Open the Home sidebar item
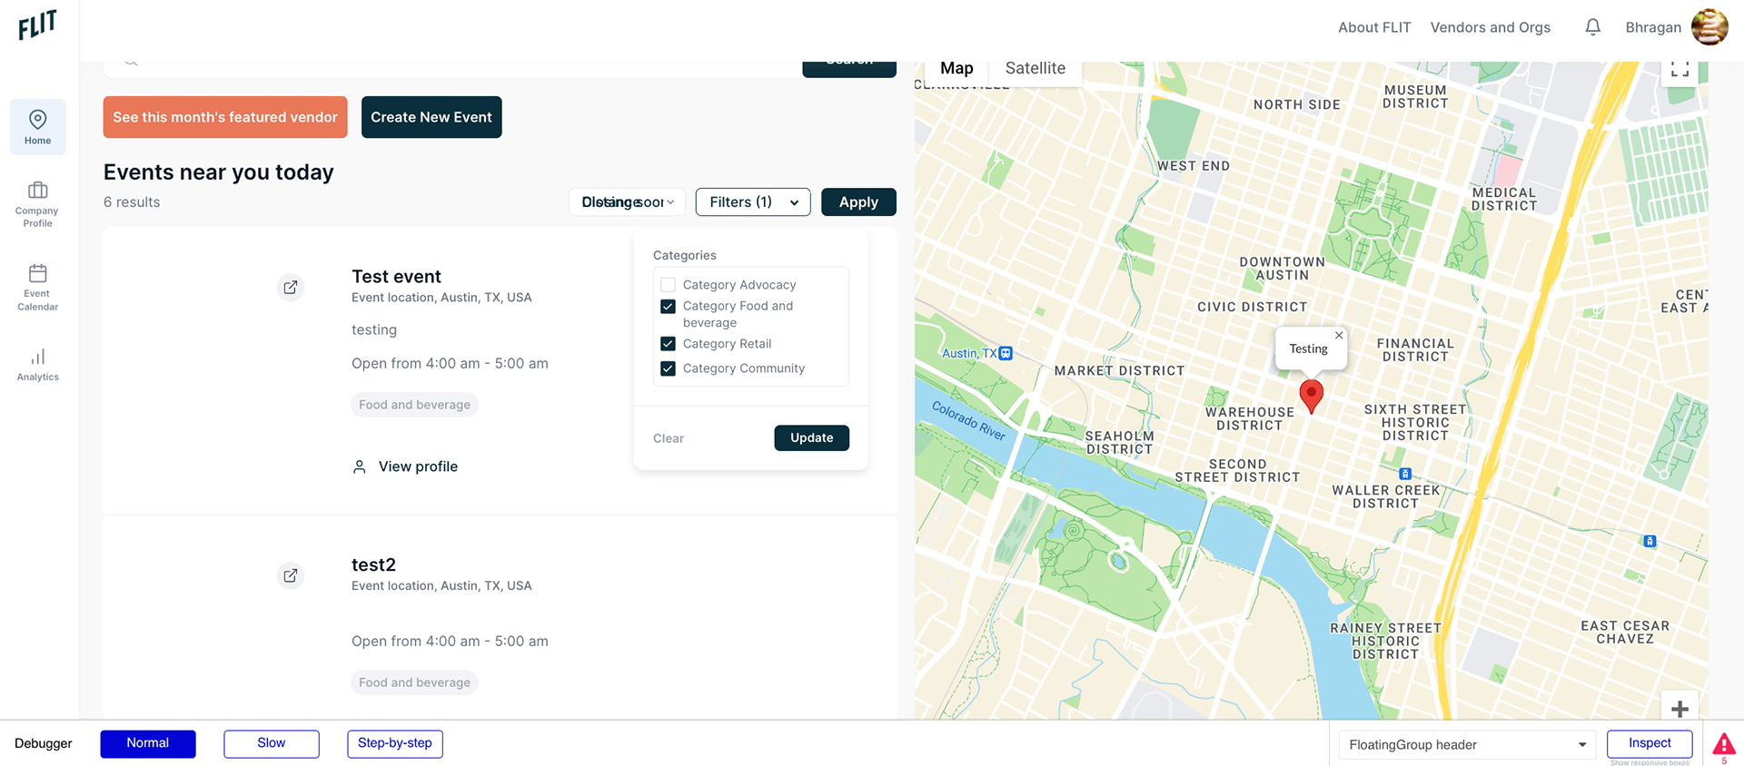Viewport: 1744px width, 766px height. 38,127
